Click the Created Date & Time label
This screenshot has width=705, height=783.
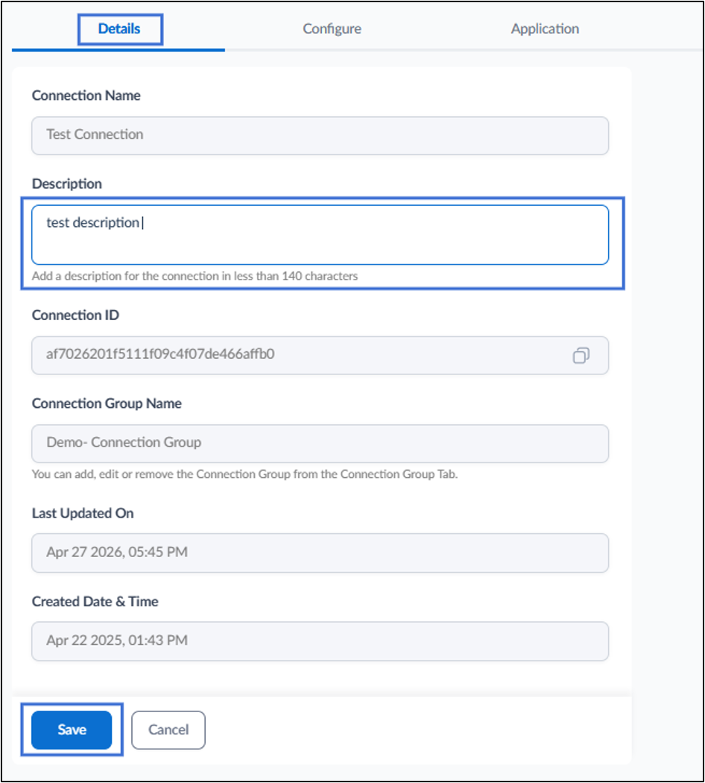[x=95, y=602]
